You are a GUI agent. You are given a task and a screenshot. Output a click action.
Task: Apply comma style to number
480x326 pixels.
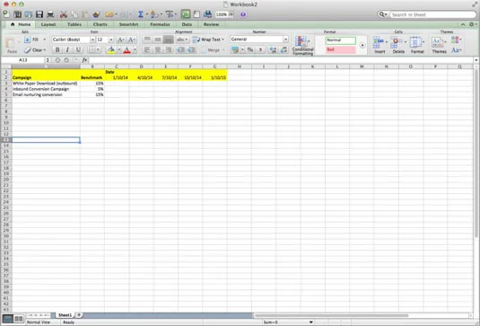tap(261, 49)
